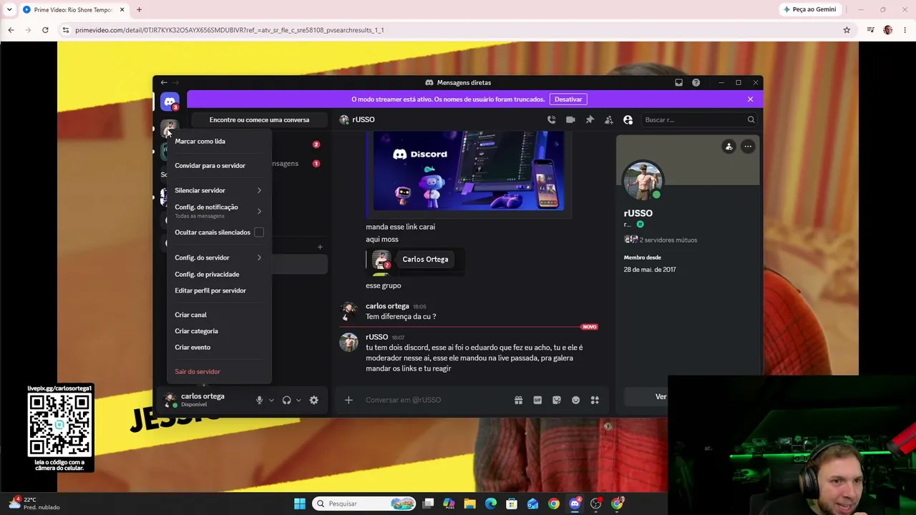Open friend options icon on rUSSO profile
The width and height of the screenshot is (916, 515).
729,147
